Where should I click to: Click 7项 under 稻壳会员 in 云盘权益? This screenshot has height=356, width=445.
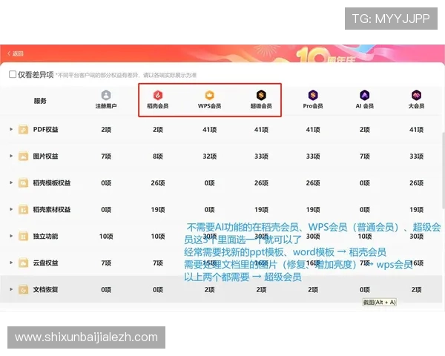[158, 263]
